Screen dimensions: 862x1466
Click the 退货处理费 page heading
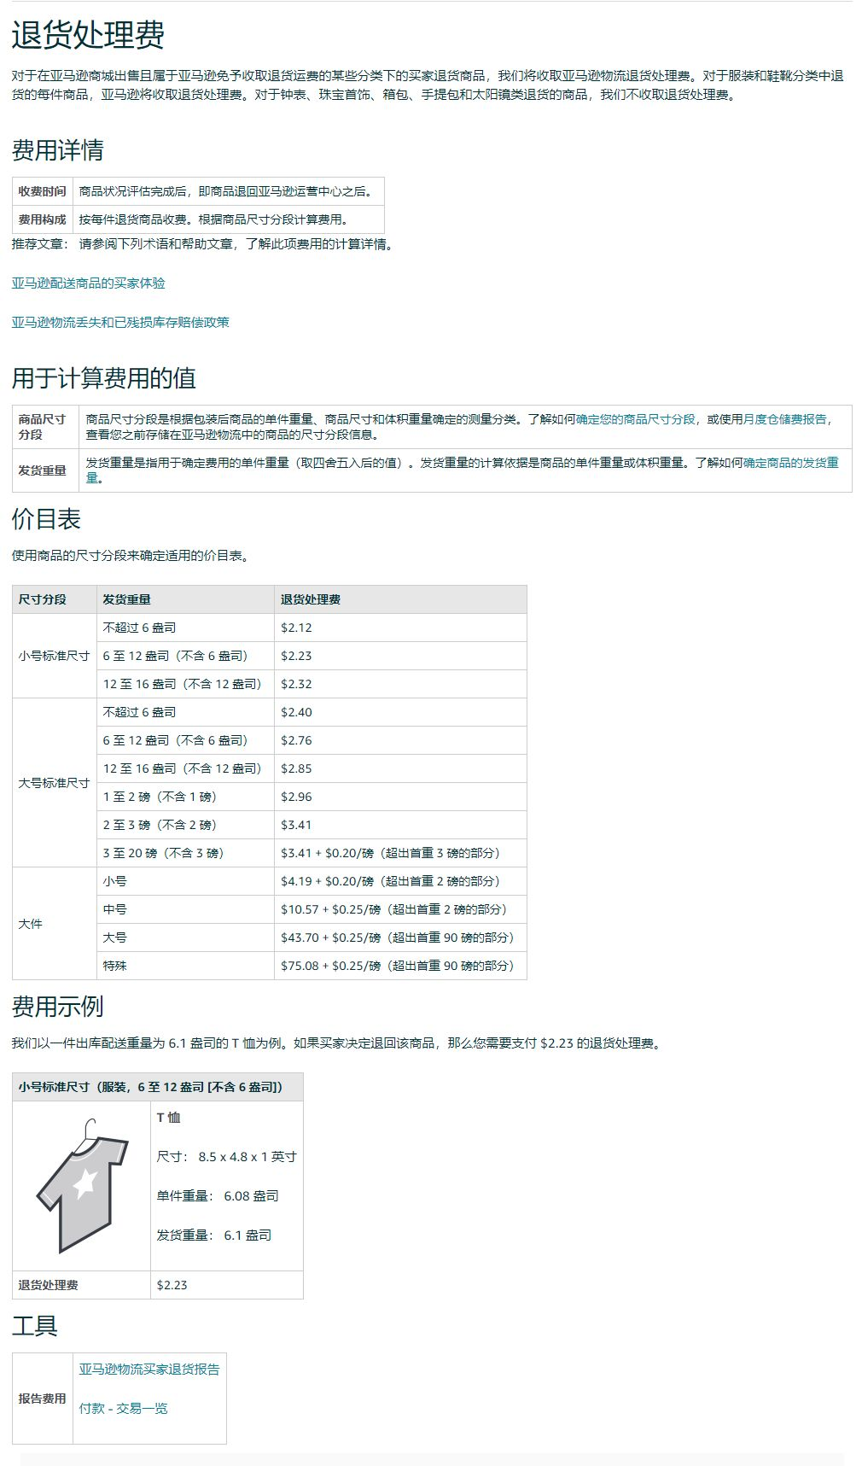[x=88, y=35]
